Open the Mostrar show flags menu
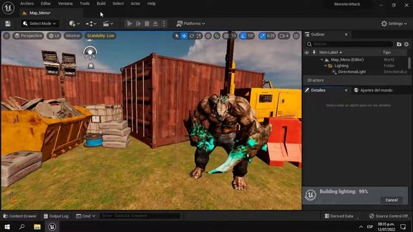 [73, 36]
